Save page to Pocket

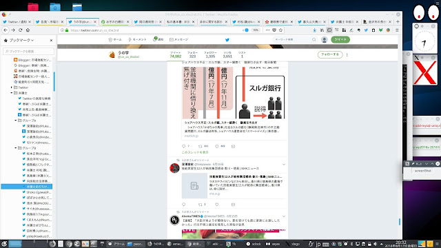274,30
